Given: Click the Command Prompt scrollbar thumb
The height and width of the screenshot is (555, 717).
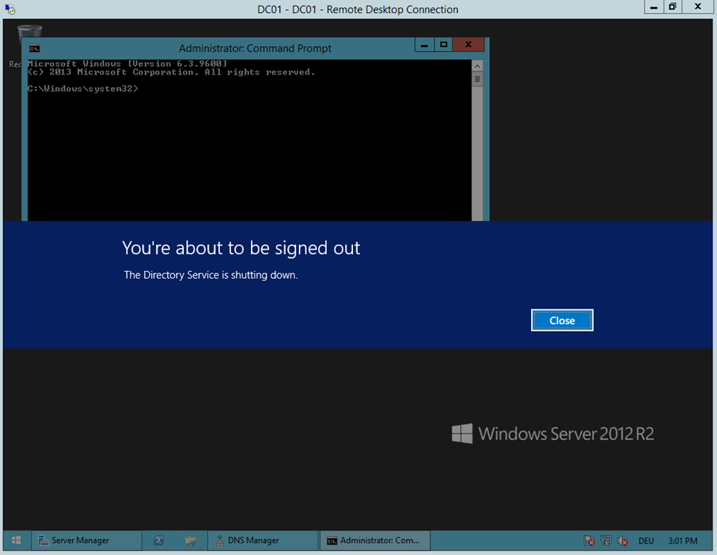Looking at the screenshot, I should coord(477,79).
